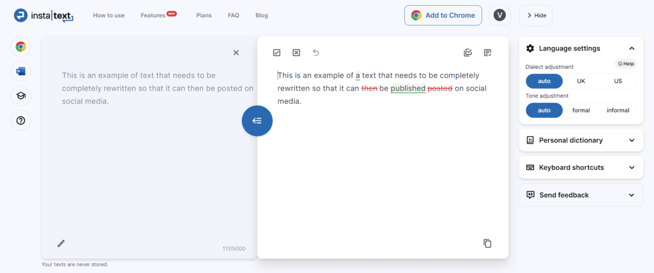Screen dimensions: 654x273
Task: Open the Blog page
Action: coord(261,15)
